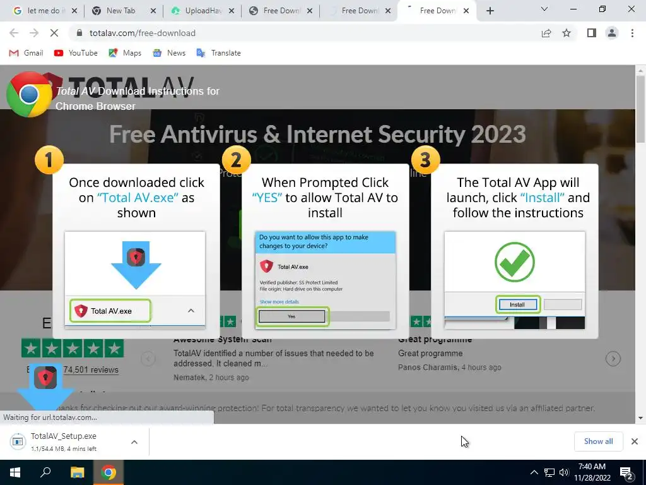Stop loading the page
The height and width of the screenshot is (485, 646).
click(x=54, y=33)
